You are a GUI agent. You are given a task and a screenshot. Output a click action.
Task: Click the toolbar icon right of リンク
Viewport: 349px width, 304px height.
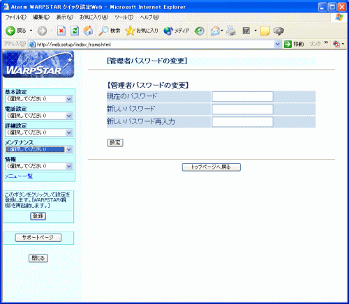click(x=336, y=44)
